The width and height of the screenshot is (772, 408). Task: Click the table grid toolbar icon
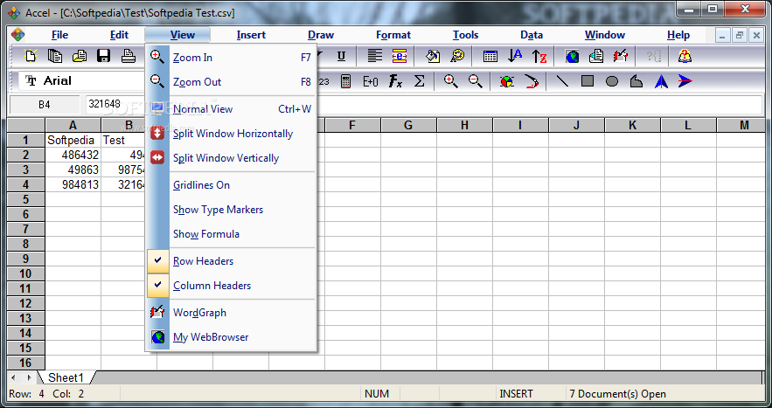[x=490, y=56]
